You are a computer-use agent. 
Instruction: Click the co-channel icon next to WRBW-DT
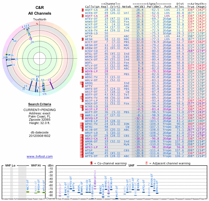click(83, 48)
